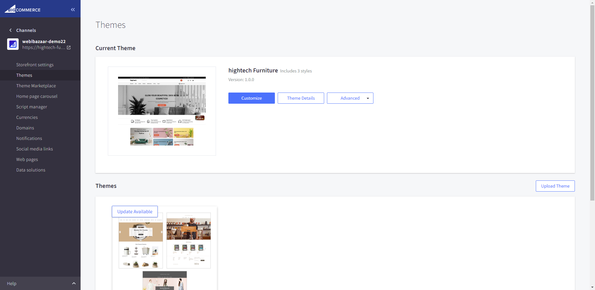Viewport: 595px width, 290px height.
Task: Open Social media links settings
Action: (34, 149)
